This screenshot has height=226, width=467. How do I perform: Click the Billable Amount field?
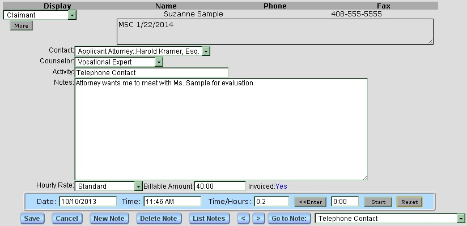(220, 186)
